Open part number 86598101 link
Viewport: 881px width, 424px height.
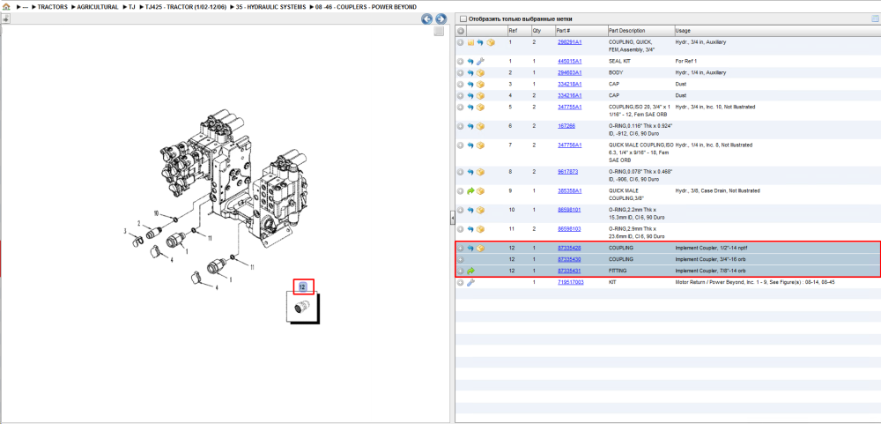click(x=569, y=210)
